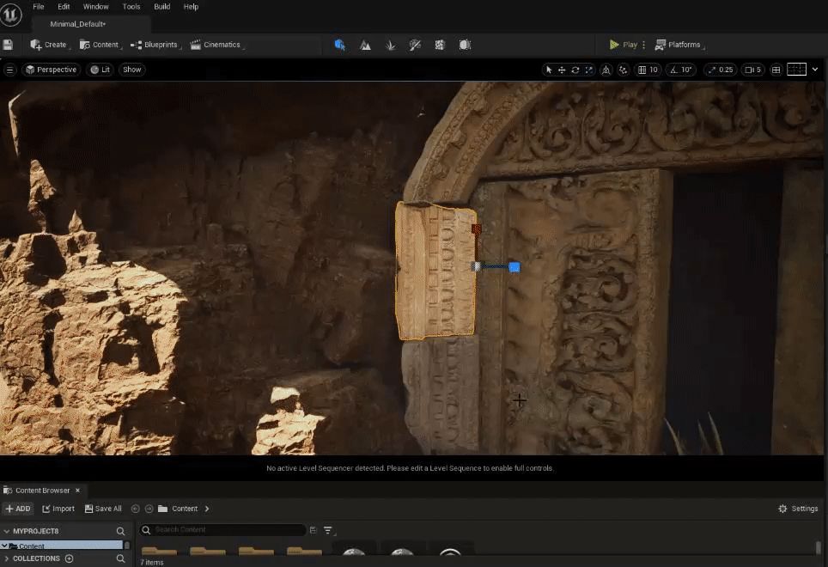Open the Lit view mode dropdown
This screenshot has width=828, height=567.
coord(100,70)
